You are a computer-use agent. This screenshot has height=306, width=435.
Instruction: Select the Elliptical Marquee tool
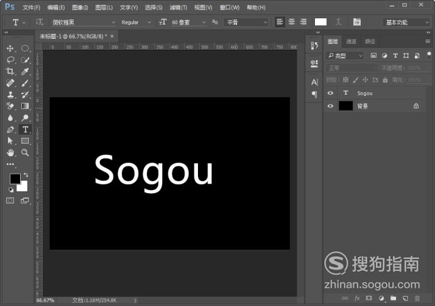click(x=25, y=48)
